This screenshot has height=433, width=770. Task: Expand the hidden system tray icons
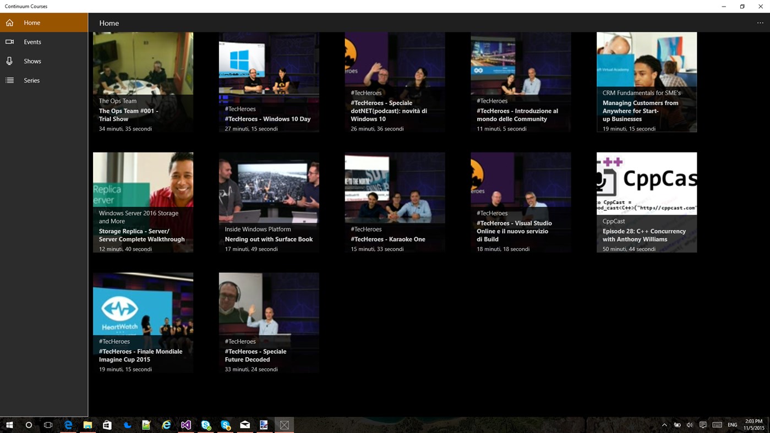pyautogui.click(x=664, y=425)
